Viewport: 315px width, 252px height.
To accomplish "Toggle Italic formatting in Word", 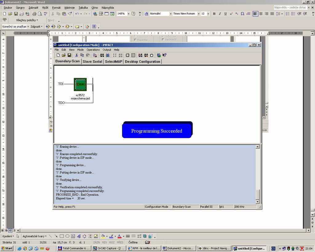I will (x=220, y=14).
